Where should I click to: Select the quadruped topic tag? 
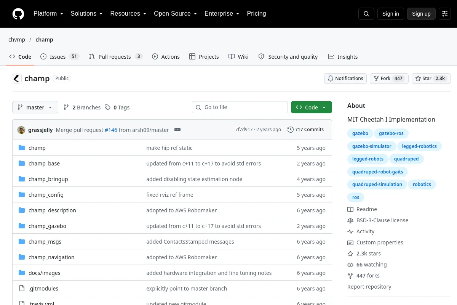[406, 159]
